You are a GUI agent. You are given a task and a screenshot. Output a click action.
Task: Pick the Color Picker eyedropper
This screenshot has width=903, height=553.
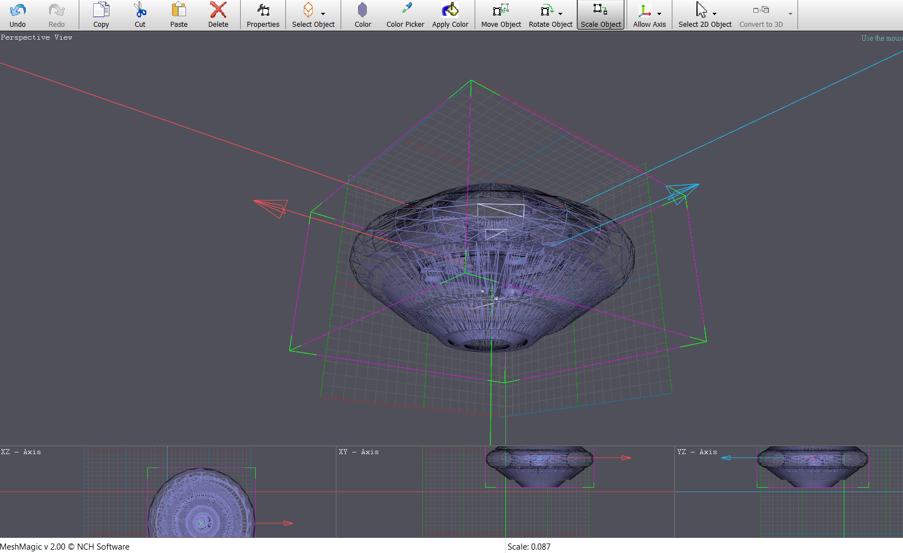coord(405,15)
